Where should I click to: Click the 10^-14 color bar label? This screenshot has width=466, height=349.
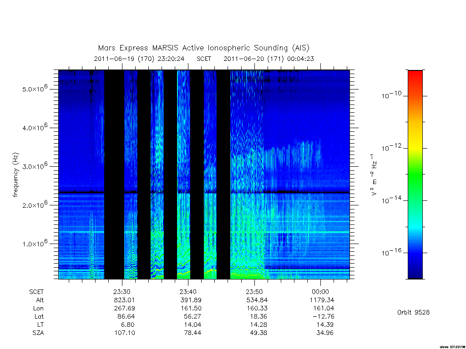(x=391, y=200)
